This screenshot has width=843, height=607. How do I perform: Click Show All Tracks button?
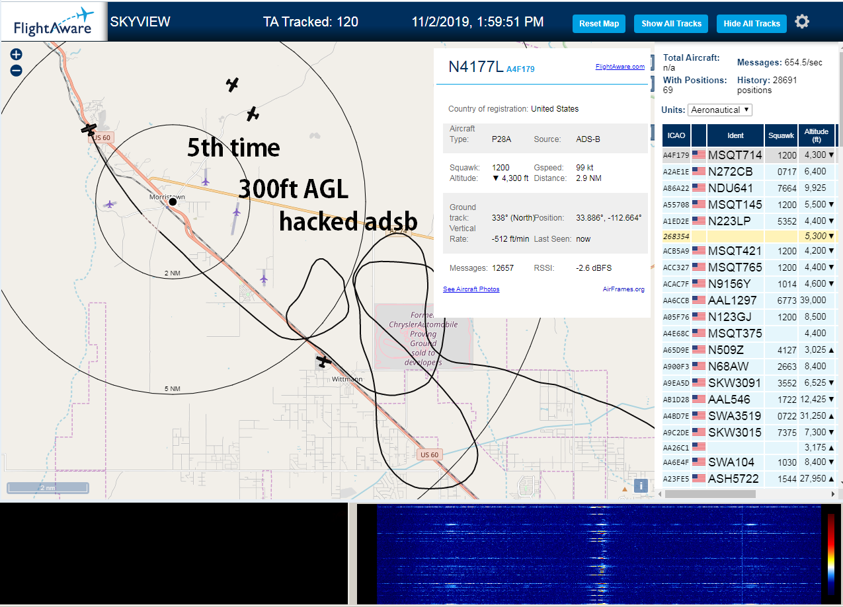671,24
